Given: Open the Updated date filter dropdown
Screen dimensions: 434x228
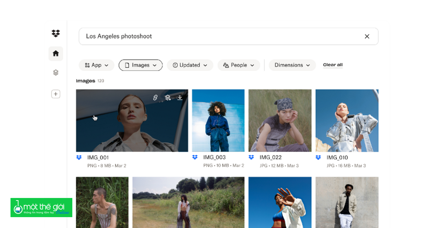Looking at the screenshot, I should (190, 65).
